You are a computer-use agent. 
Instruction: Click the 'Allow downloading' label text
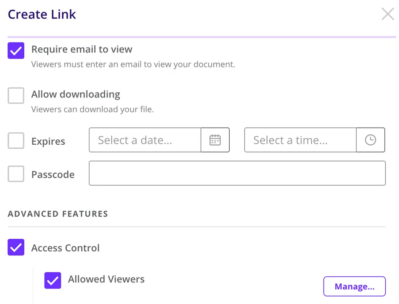point(76,94)
